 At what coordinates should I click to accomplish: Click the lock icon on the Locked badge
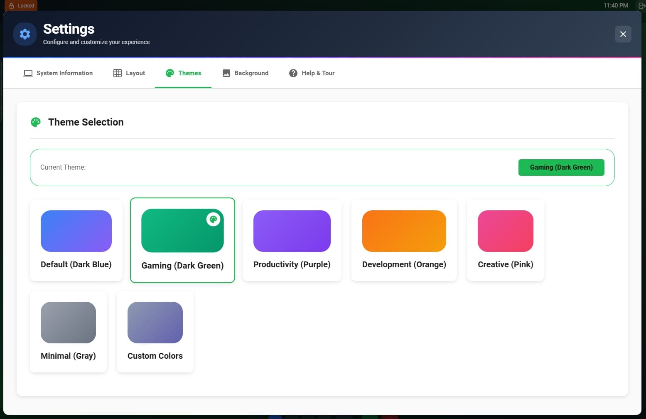point(11,5)
